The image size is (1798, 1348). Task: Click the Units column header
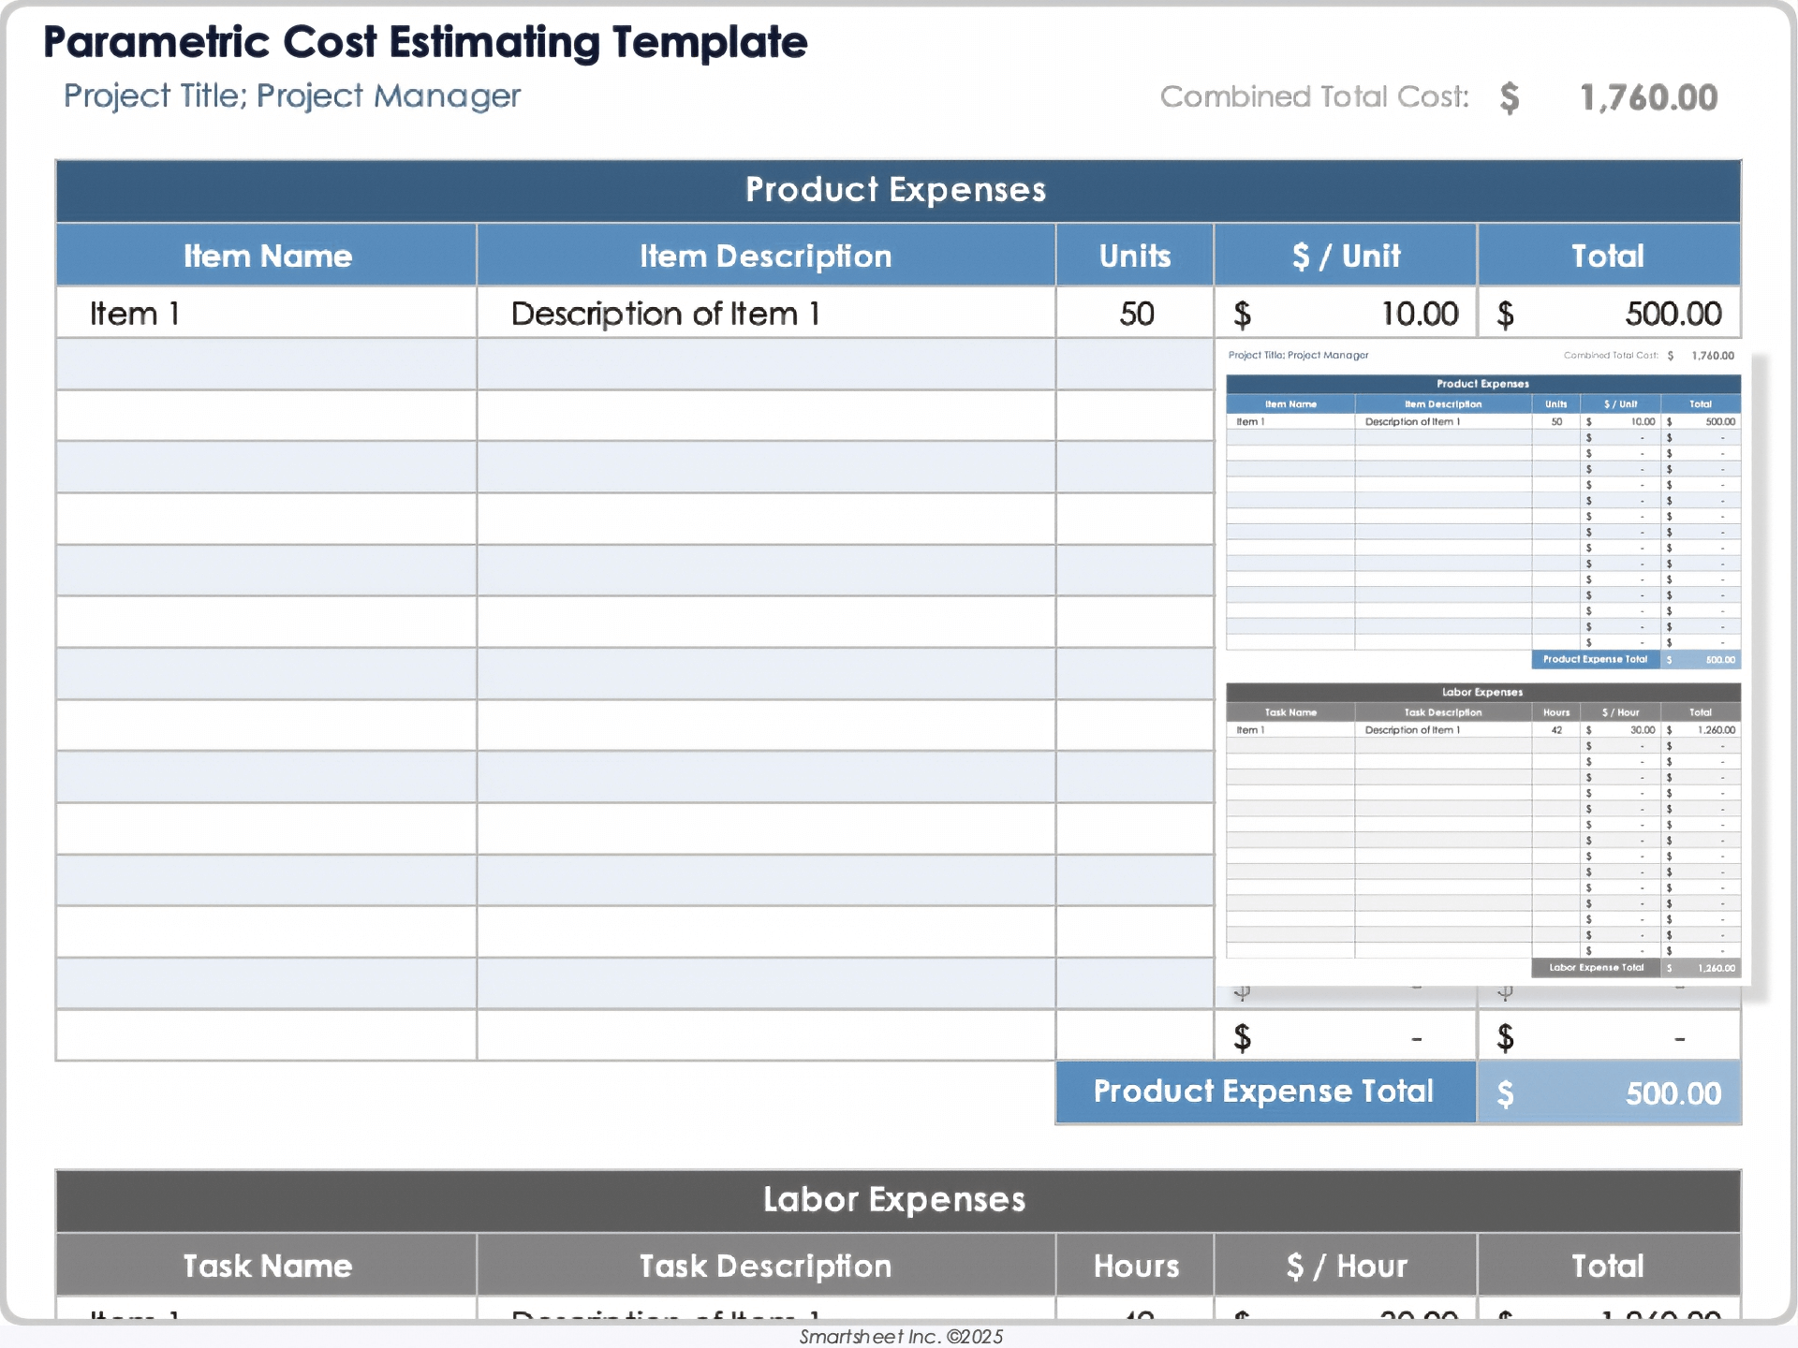[x=1134, y=256]
